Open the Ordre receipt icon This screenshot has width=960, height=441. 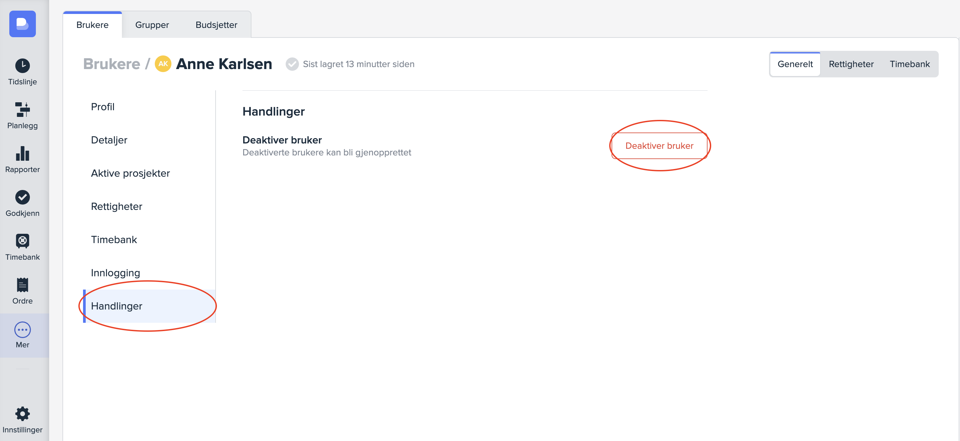tap(22, 285)
